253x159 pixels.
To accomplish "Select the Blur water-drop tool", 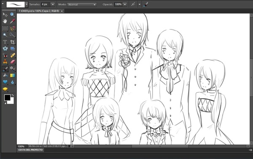I will [x=12, y=82].
